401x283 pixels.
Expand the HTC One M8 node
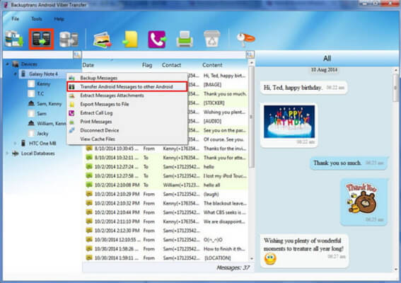point(15,144)
